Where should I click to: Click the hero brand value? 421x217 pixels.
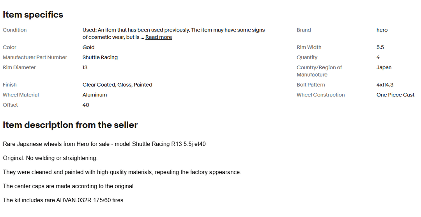coord(382,30)
